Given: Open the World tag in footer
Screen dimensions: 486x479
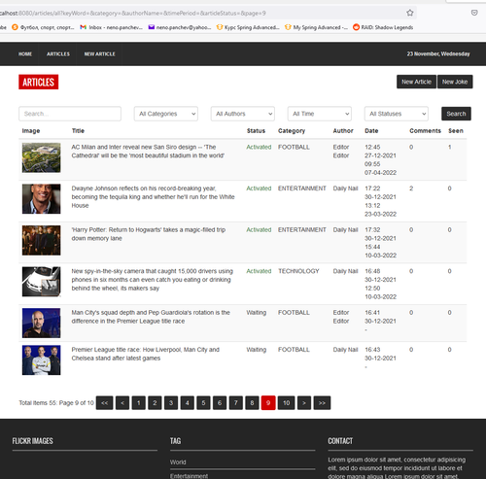Looking at the screenshot, I should 178,462.
